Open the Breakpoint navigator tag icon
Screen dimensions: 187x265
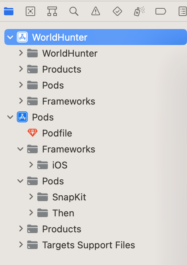click(161, 11)
